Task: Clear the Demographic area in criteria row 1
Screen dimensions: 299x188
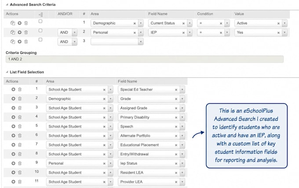Action: pyautogui.click(x=135, y=23)
